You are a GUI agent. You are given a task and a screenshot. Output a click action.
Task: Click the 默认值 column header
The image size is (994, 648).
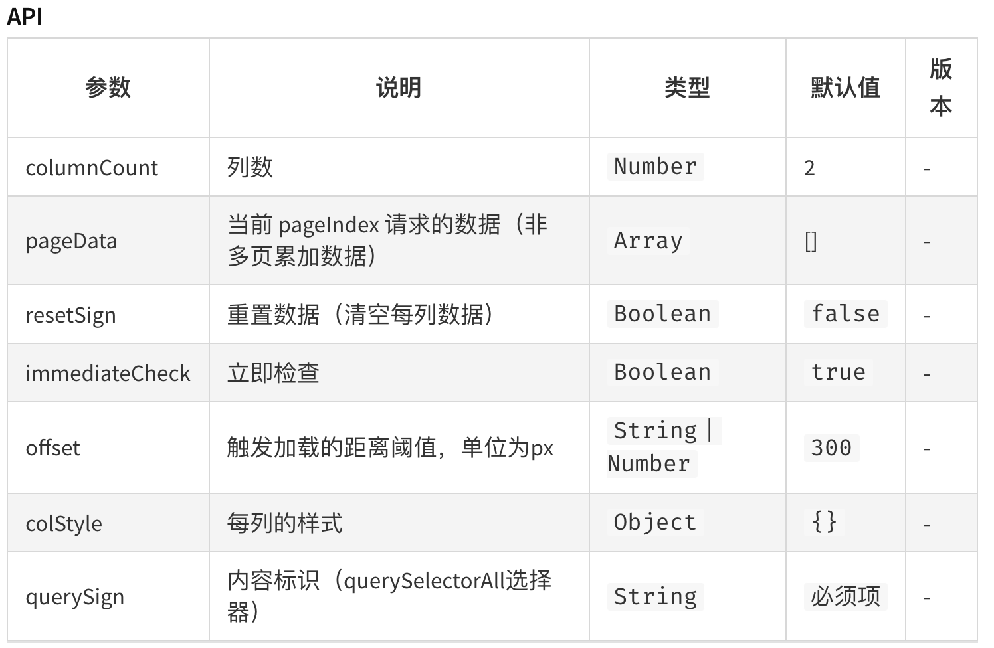pos(845,88)
